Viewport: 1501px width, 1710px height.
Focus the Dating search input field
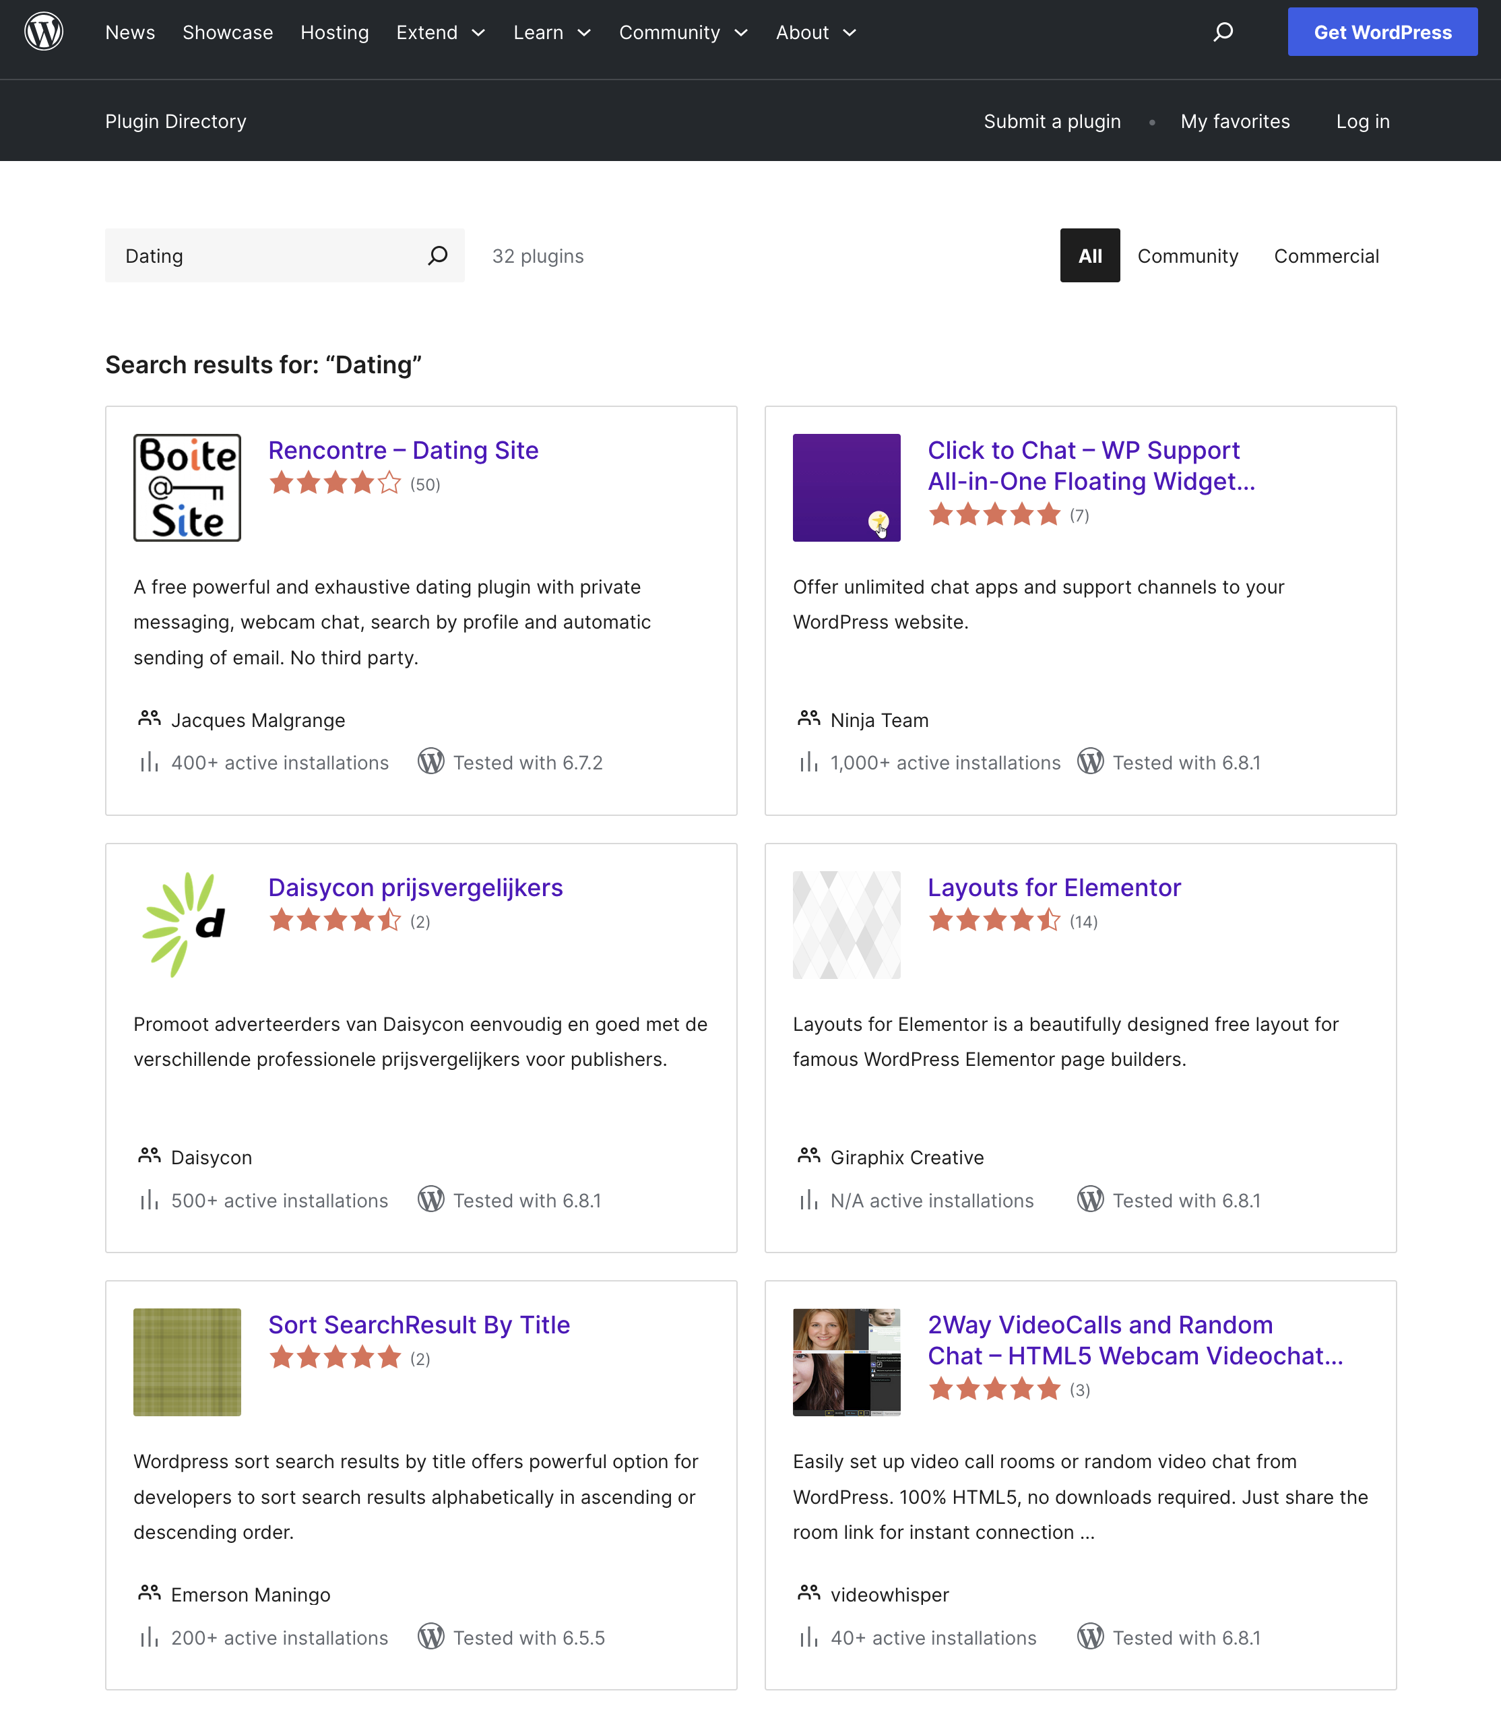point(284,255)
